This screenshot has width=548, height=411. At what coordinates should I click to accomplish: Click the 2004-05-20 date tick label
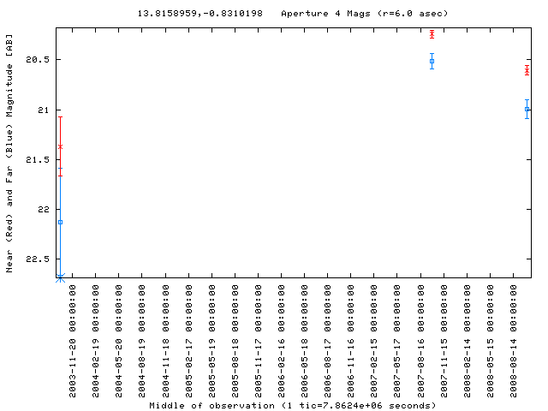click(x=119, y=341)
